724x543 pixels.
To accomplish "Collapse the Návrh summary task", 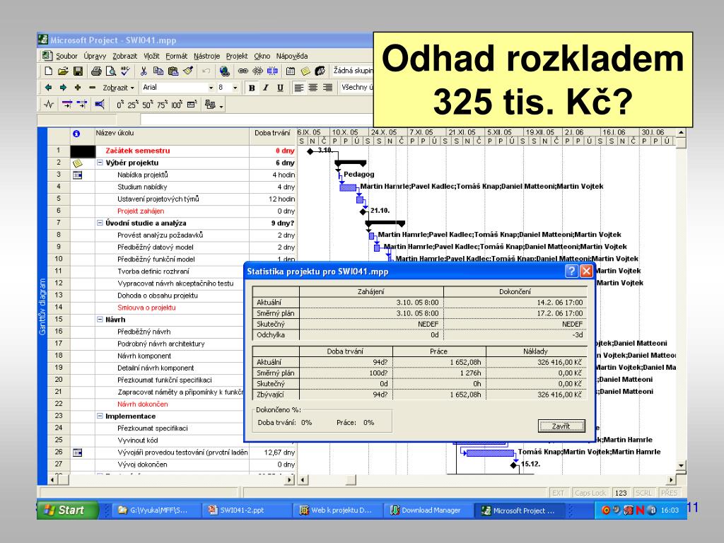I will (x=100, y=319).
